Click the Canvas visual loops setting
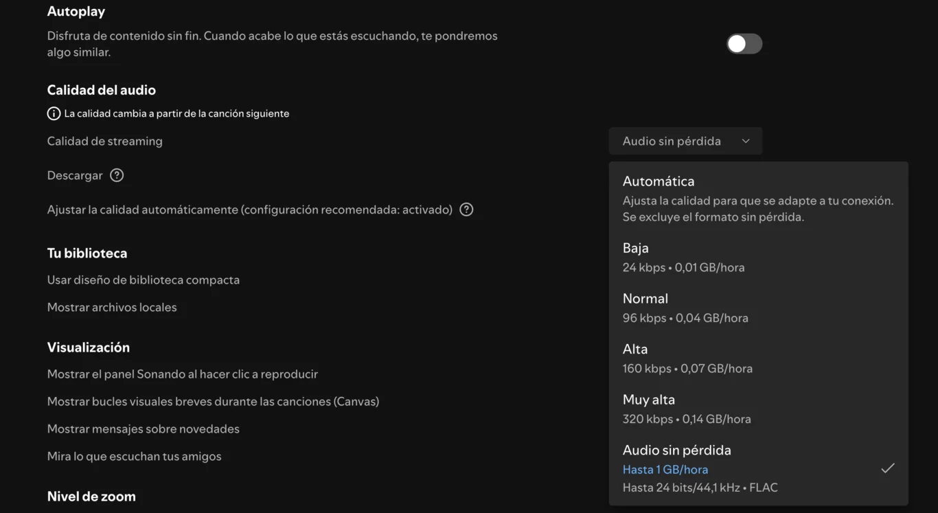938x513 pixels. click(213, 402)
